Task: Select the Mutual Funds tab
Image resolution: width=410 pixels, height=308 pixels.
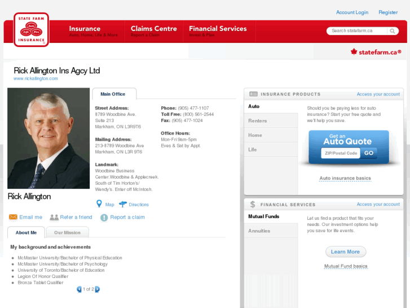Action: pos(271,216)
